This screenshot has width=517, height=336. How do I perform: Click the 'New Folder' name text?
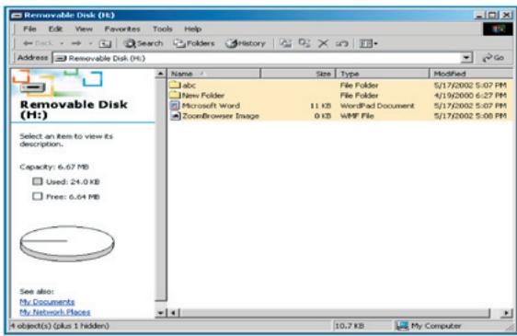click(x=203, y=96)
